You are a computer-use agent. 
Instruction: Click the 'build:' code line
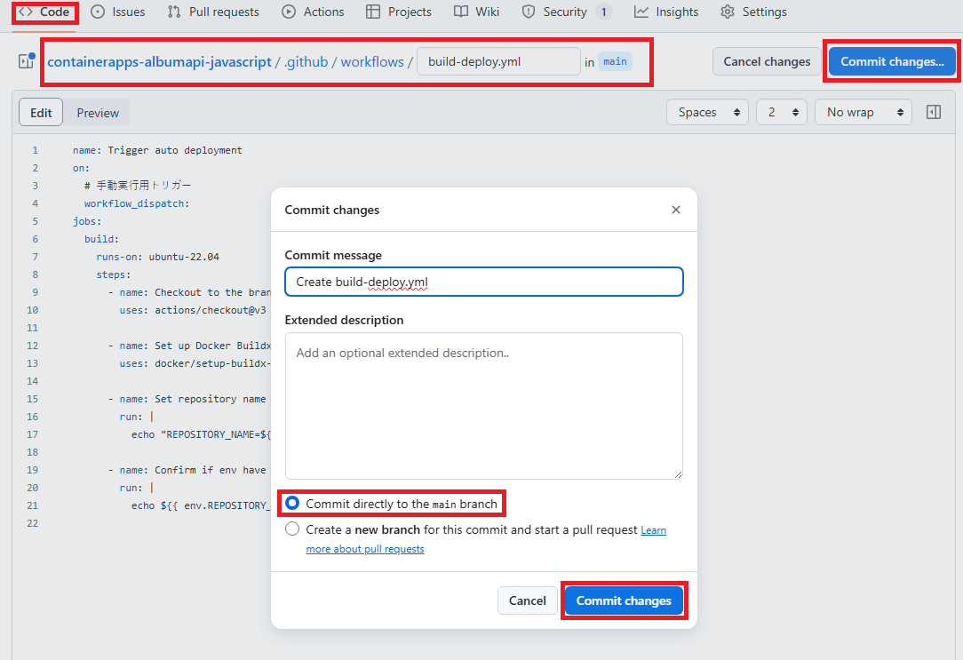coord(101,239)
